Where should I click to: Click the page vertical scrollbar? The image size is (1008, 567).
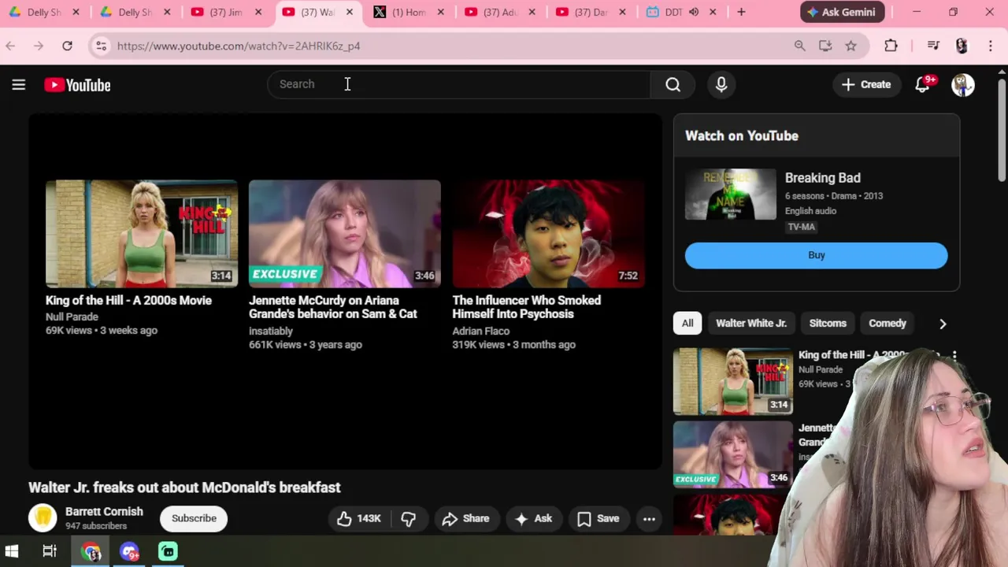tap(1002, 131)
